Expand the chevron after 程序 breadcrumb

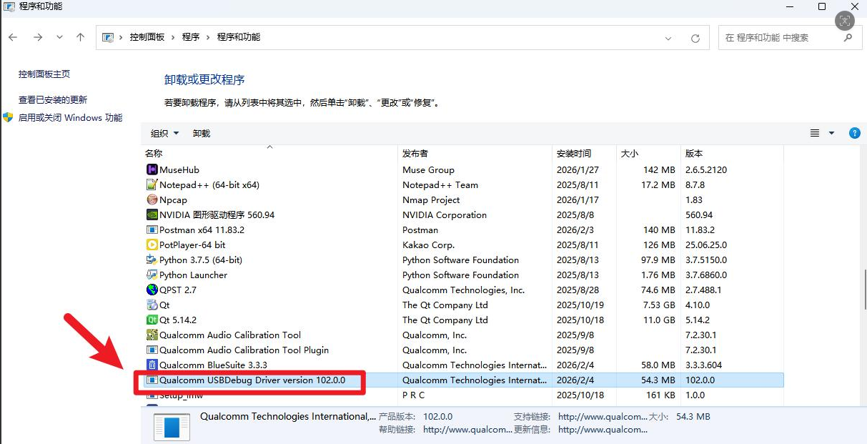point(209,37)
